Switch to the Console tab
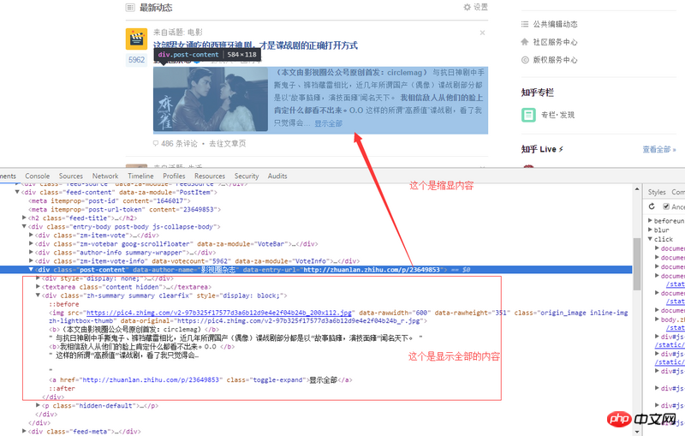The height and width of the screenshot is (436, 685). [37, 176]
